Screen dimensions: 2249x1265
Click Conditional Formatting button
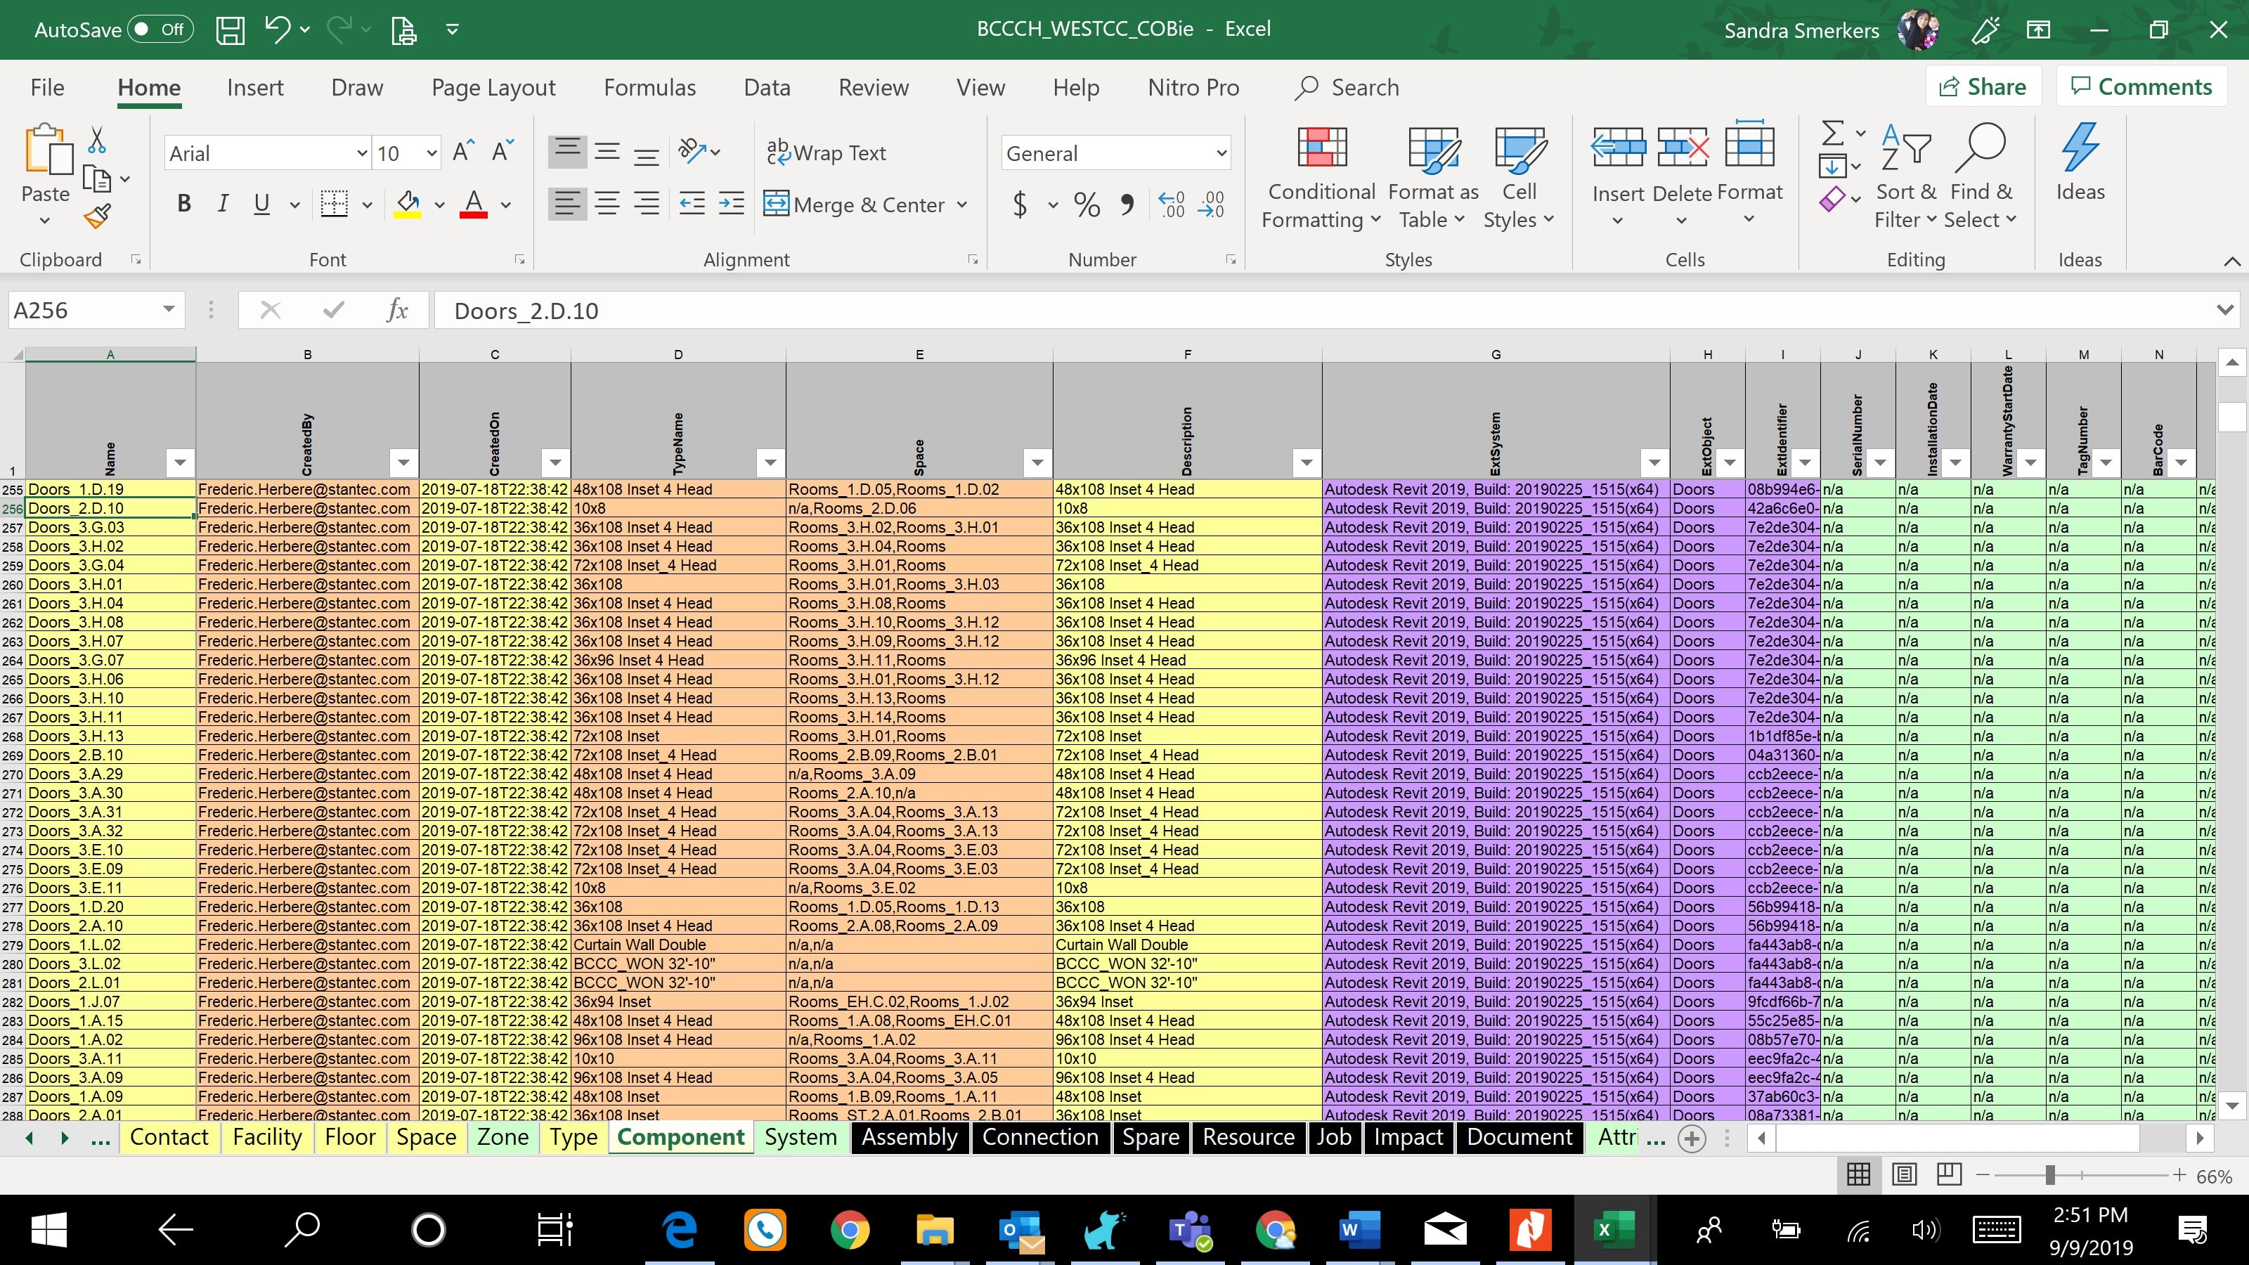click(x=1321, y=177)
